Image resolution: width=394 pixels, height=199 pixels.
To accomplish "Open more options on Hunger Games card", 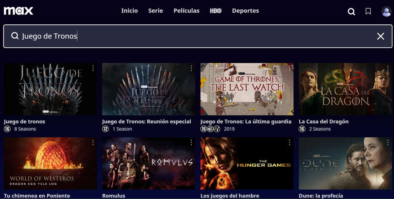I will click(289, 142).
